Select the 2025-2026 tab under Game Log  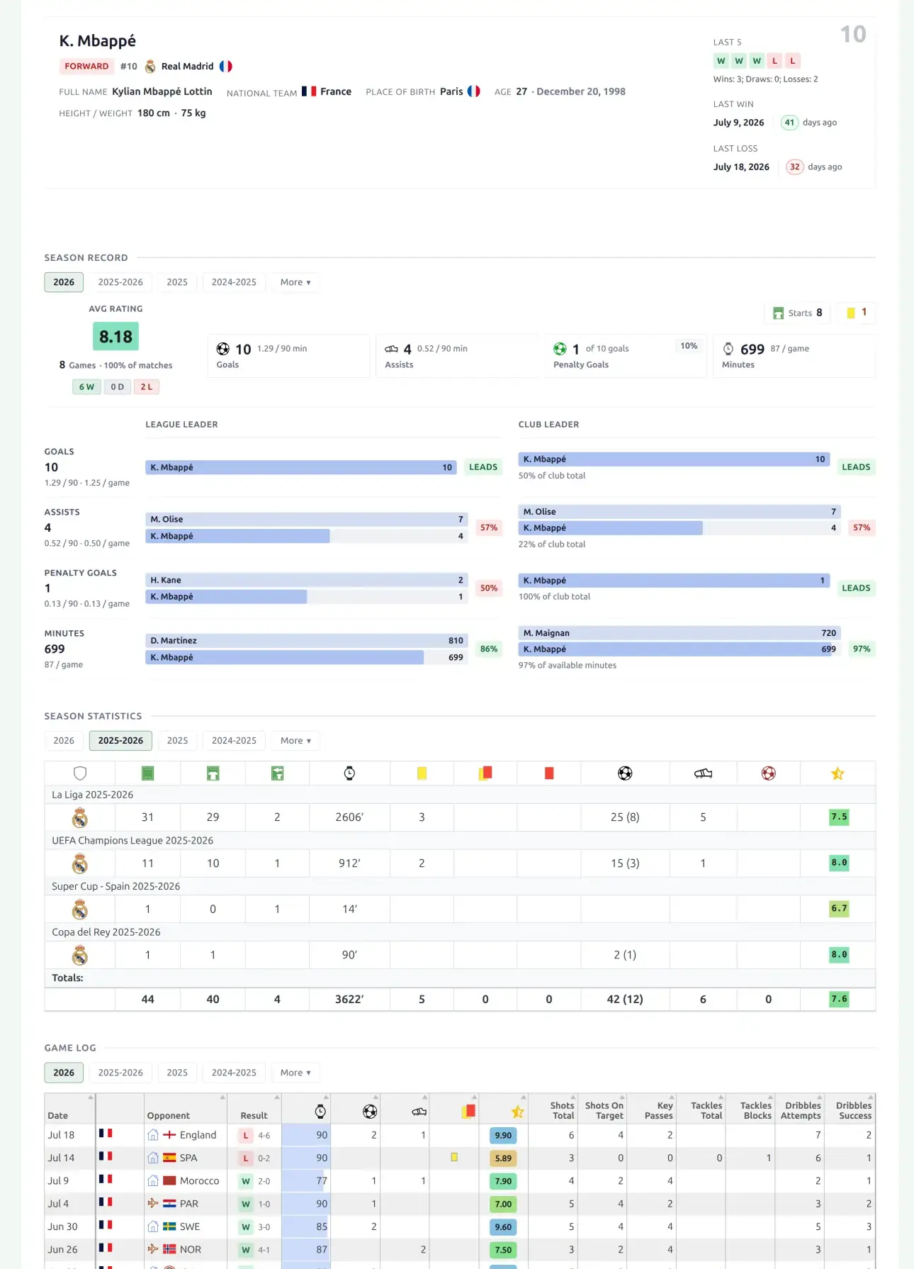point(120,1073)
